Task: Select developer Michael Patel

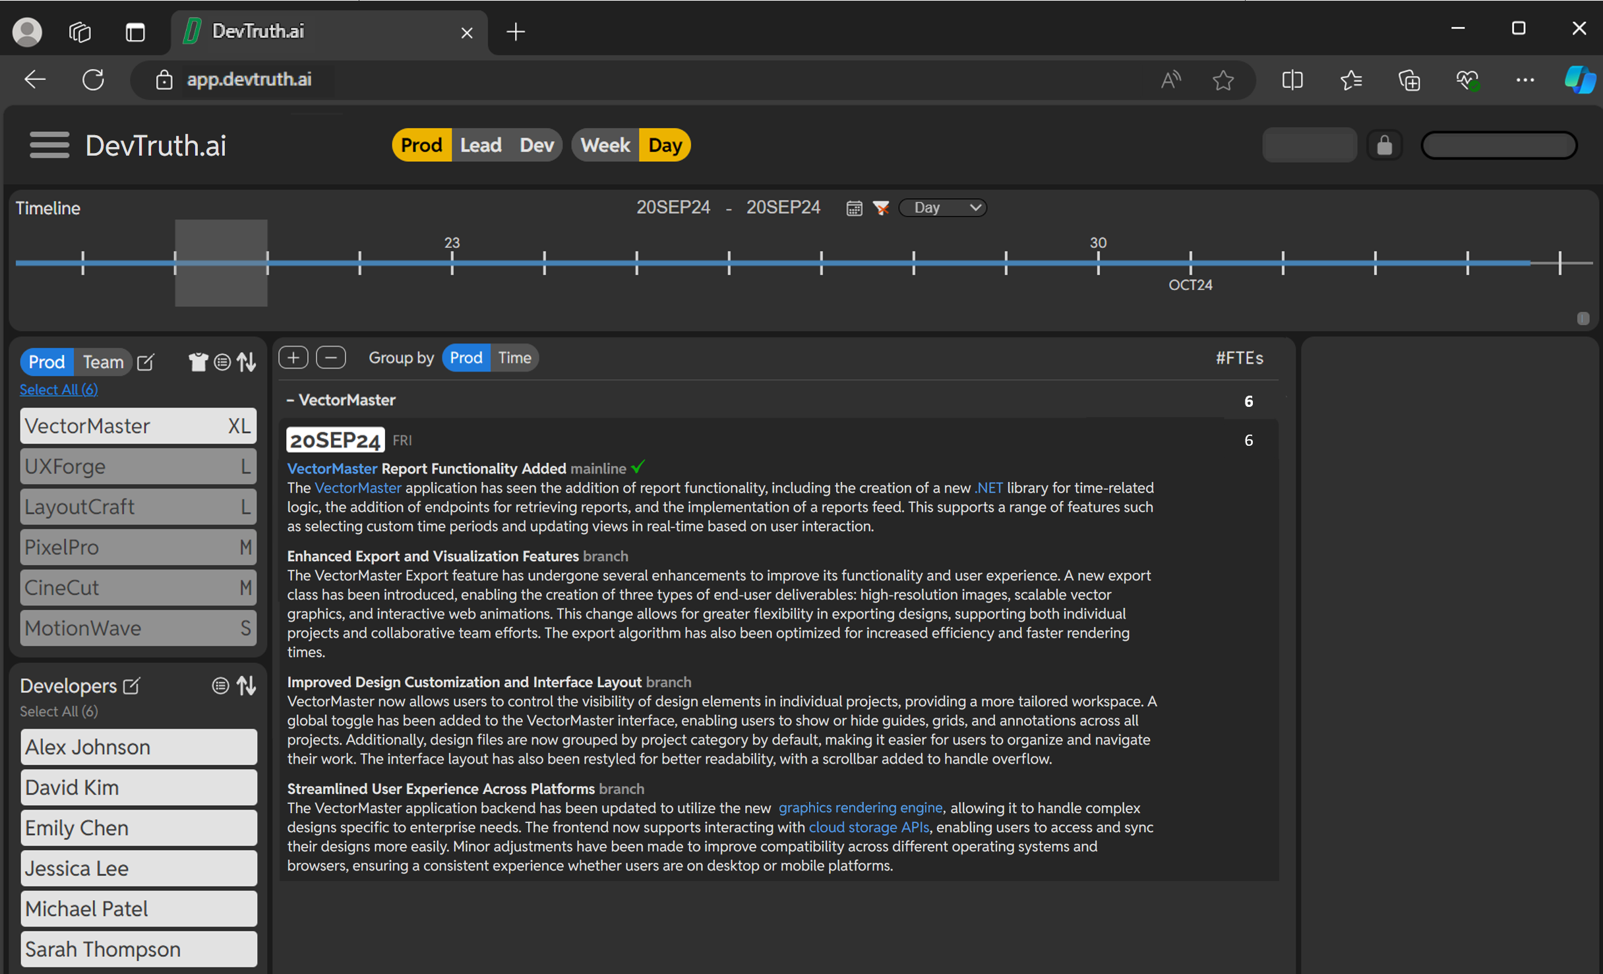Action: coord(138,909)
